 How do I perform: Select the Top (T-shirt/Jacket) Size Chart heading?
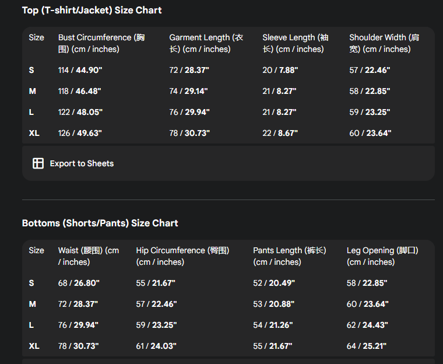coord(92,10)
